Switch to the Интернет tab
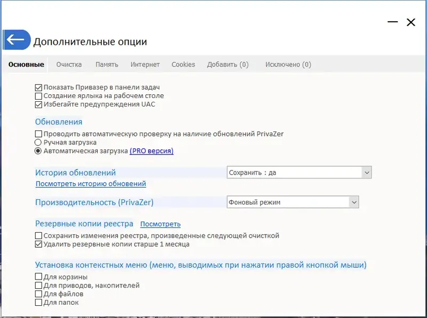 (x=145, y=64)
